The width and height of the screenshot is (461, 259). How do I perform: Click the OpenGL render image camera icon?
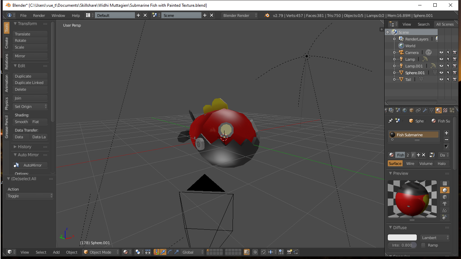point(289,252)
